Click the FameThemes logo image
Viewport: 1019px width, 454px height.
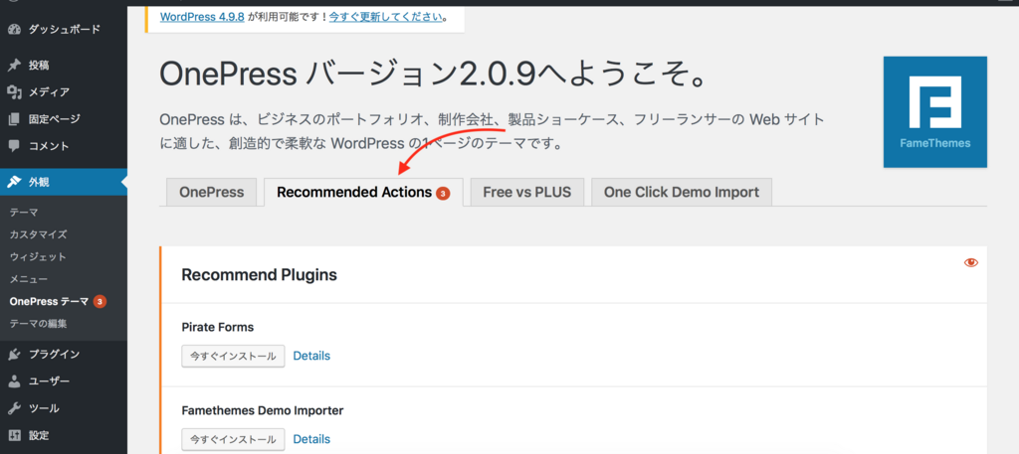tap(934, 111)
